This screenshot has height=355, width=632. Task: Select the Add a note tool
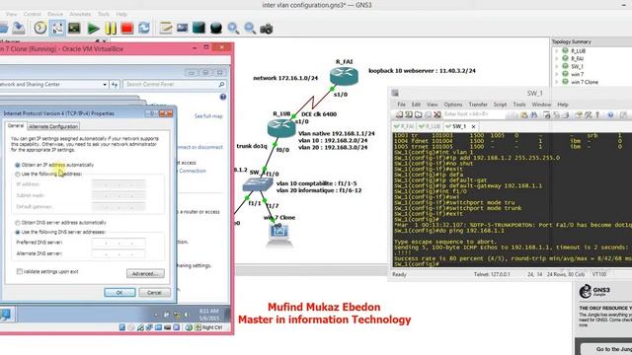(166, 28)
